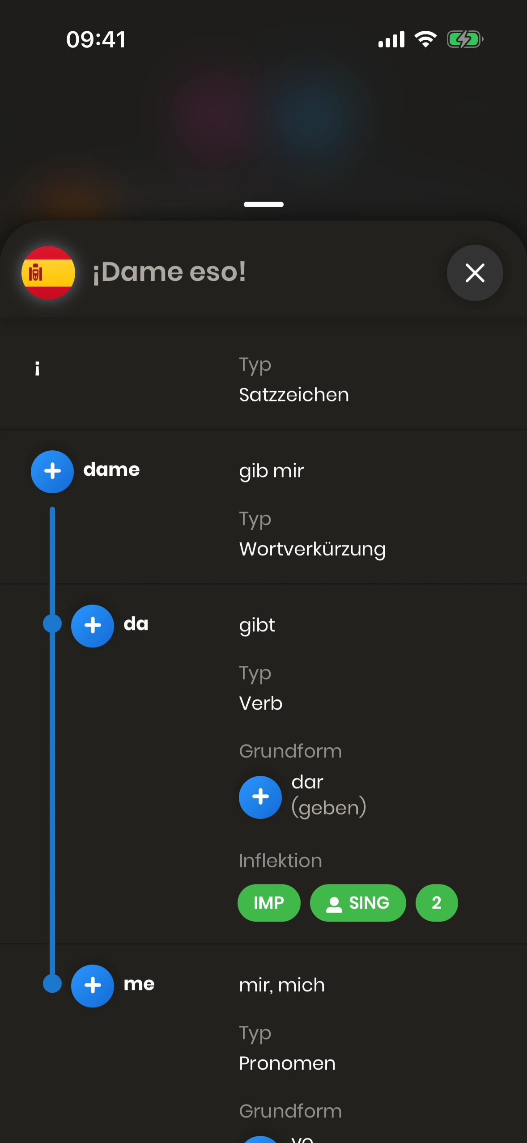Select the word dame in the breakdown
This screenshot has height=1143, width=527.
(111, 470)
